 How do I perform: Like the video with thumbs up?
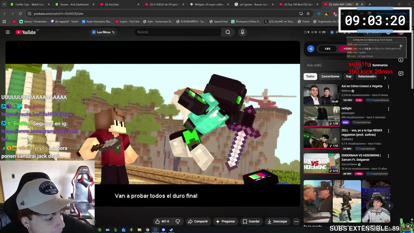[x=162, y=221]
